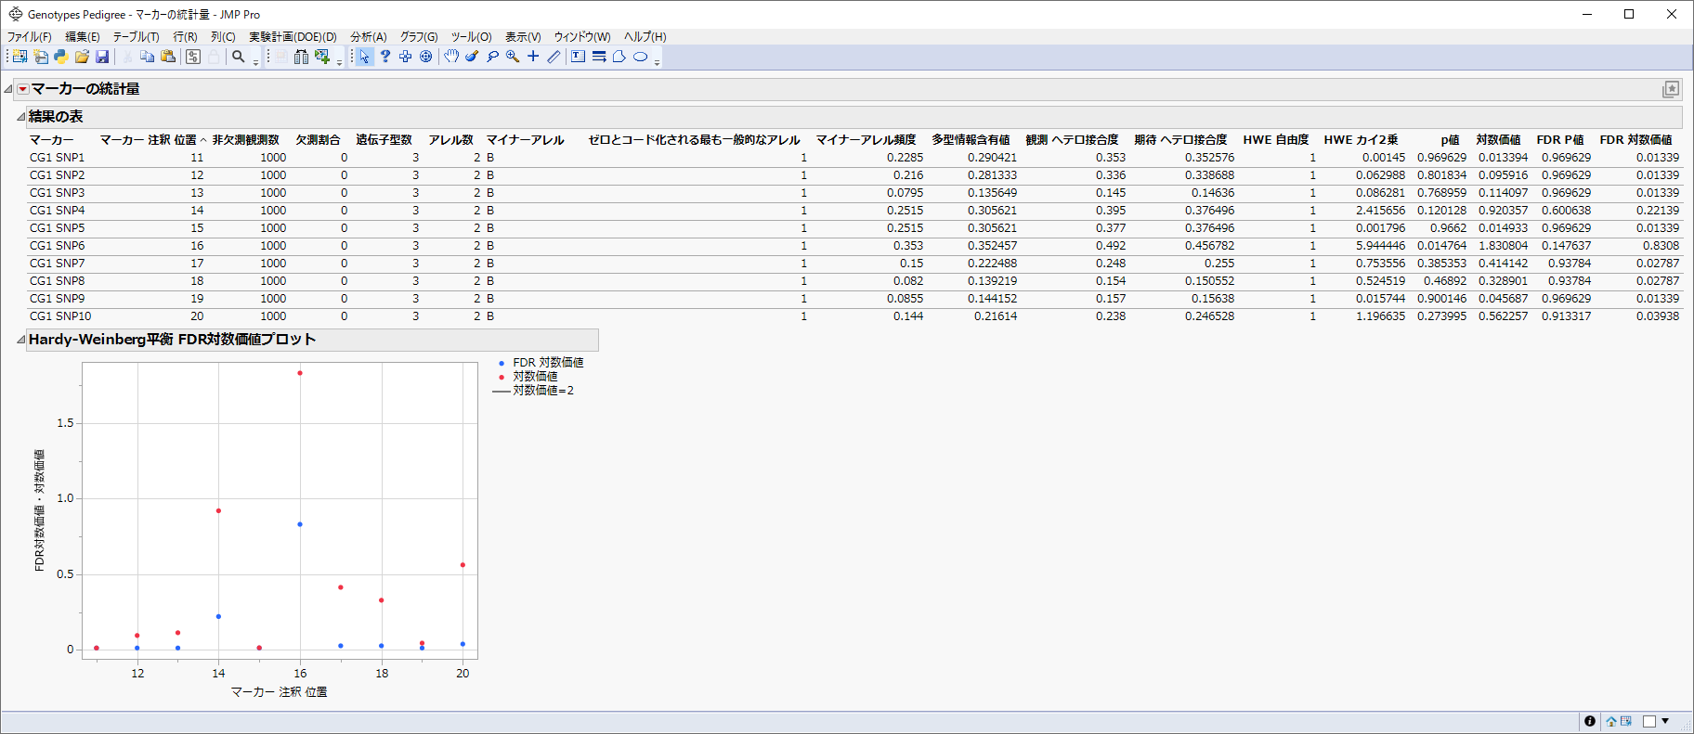Pick the magnifier zoom tool
This screenshot has height=734, width=1694.
point(513,57)
